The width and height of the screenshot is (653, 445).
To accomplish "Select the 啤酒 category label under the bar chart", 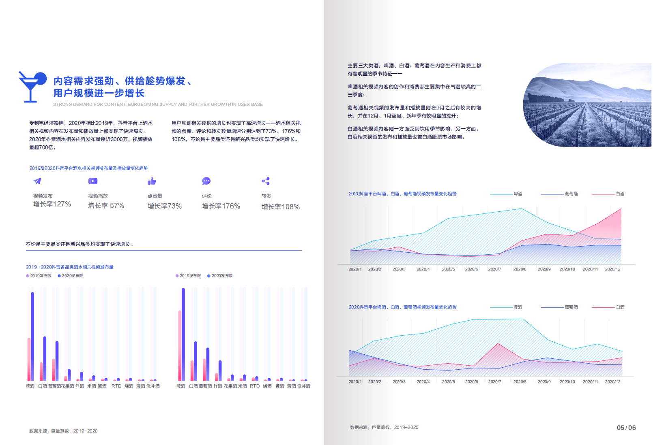I will pos(30,386).
